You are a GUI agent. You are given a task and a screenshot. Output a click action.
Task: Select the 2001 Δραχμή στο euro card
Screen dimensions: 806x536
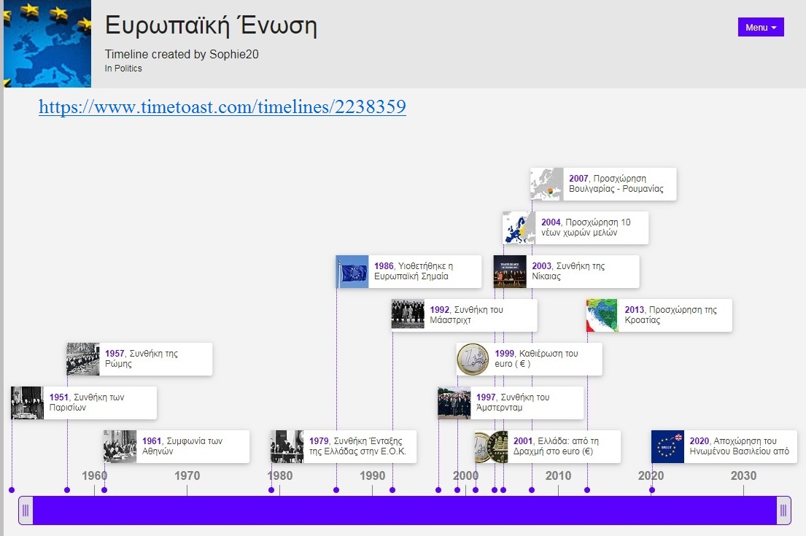click(548, 446)
